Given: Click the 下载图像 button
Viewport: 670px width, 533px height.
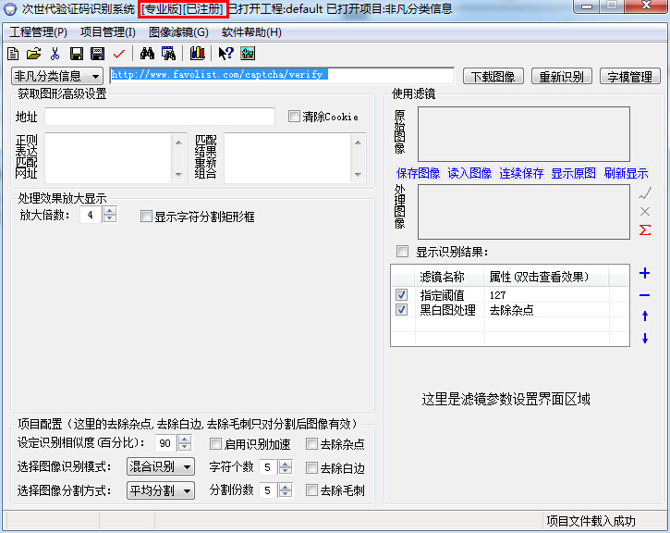Looking at the screenshot, I should coord(493,77).
